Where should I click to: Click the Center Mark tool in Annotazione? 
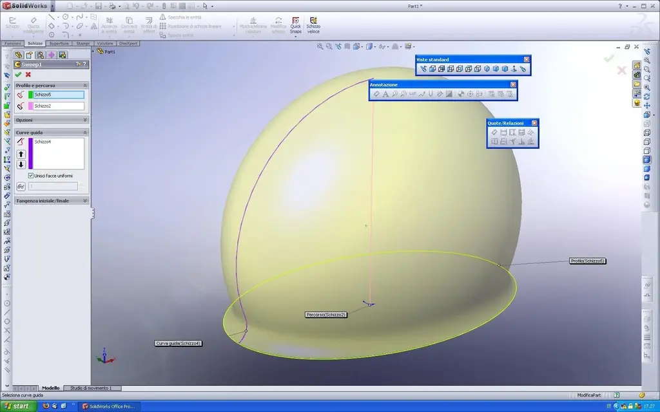[470, 94]
